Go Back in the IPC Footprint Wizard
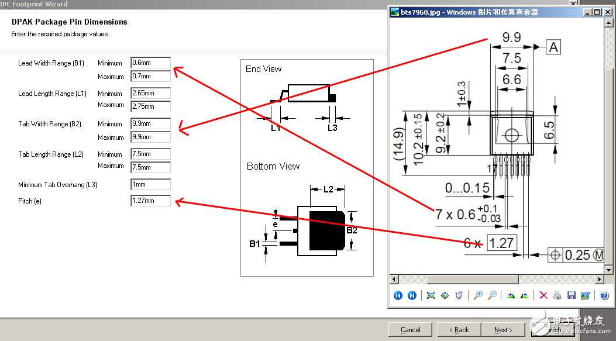 coord(459,330)
